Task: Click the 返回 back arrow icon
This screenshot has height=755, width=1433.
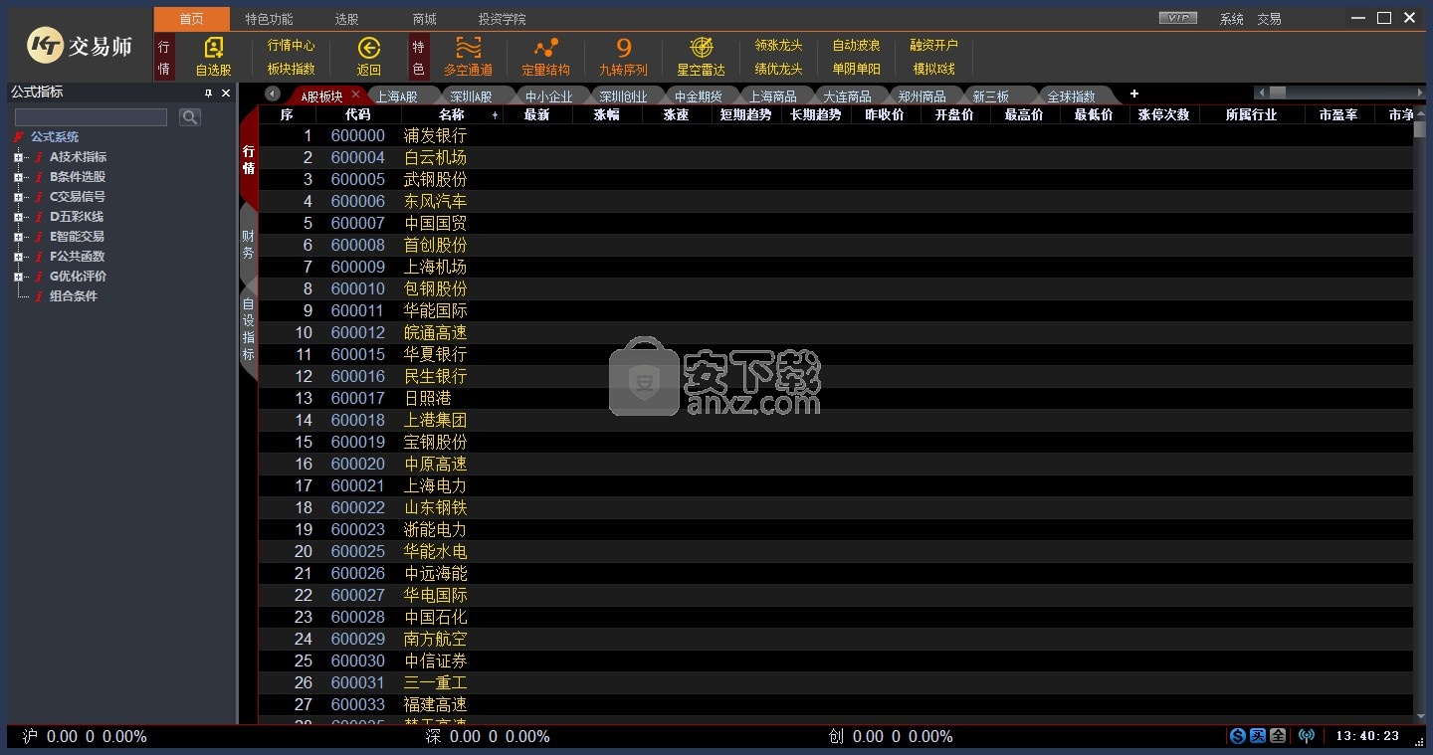Action: point(368,48)
